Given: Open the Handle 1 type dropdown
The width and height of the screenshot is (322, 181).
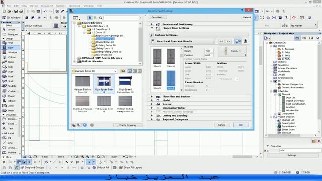Looking at the screenshot, I should (x=232, y=51).
